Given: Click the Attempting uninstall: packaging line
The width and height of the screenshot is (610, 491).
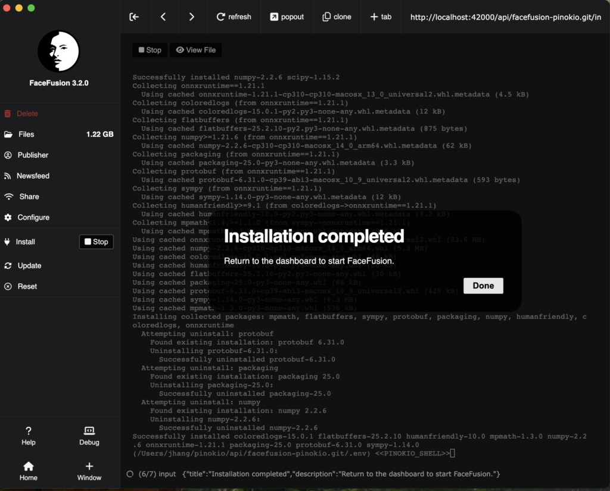Looking at the screenshot, I should [210, 368].
